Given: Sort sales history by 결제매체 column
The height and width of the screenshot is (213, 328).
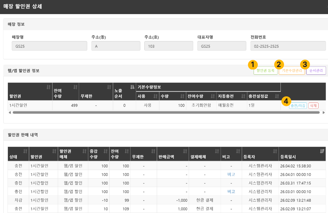Looking at the screenshot, I should pos(205,154).
